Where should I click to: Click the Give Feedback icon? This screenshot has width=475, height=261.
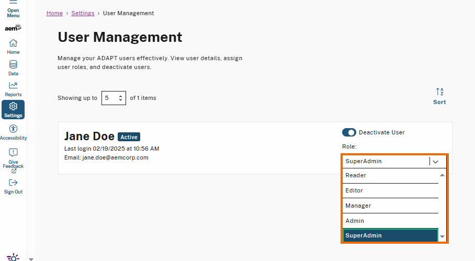tap(13, 152)
